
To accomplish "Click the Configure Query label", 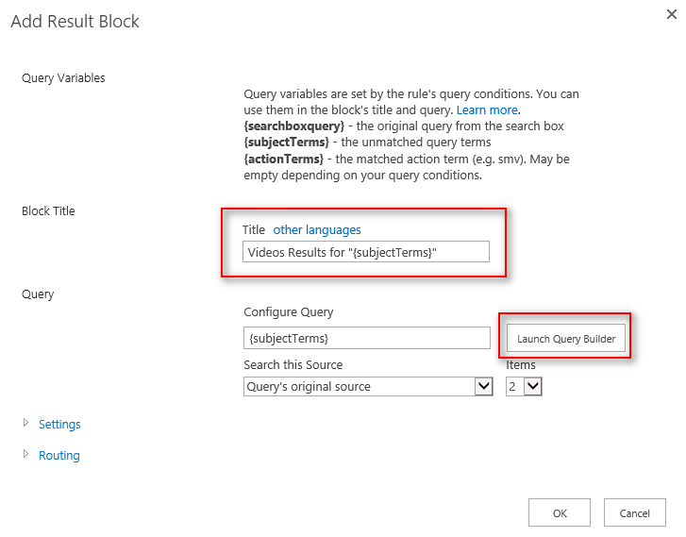I will click(x=289, y=312).
